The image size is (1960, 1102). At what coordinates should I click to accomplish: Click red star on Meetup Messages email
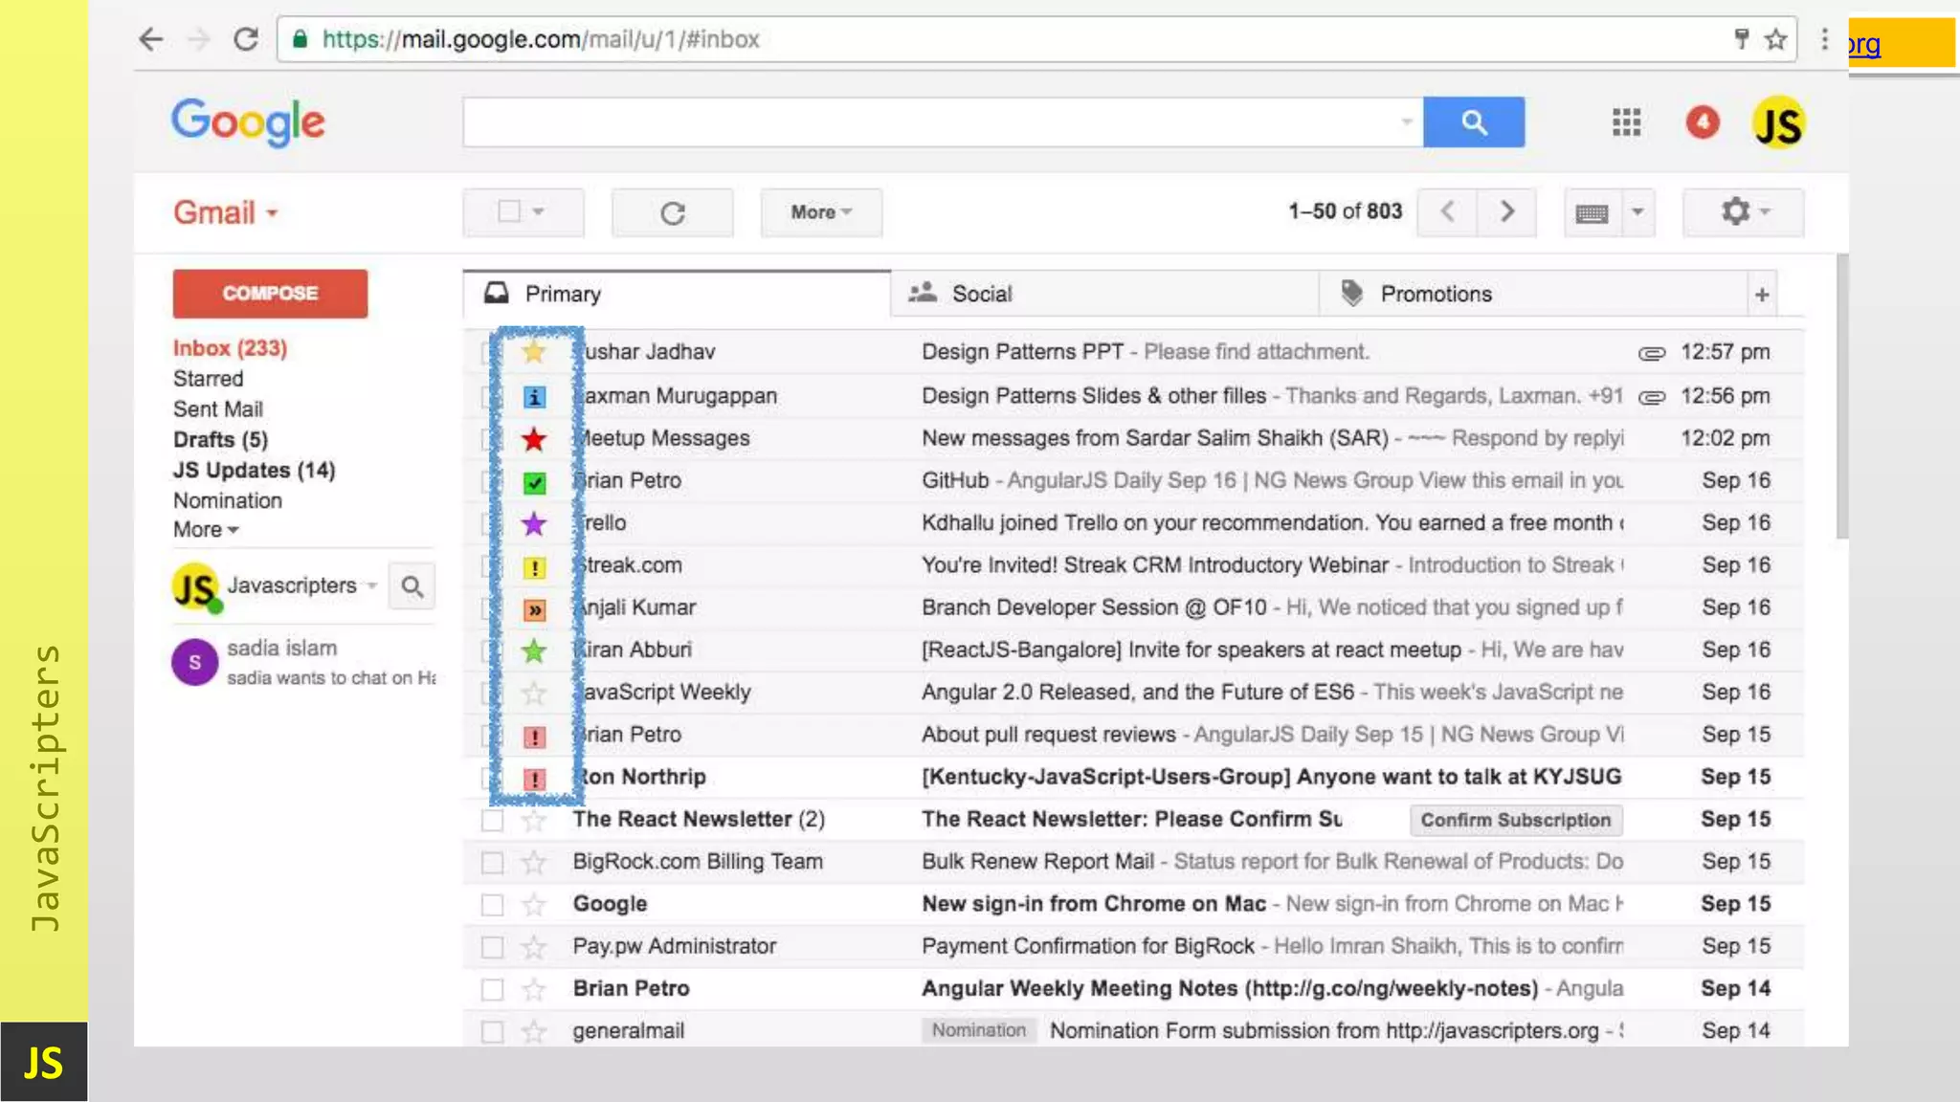[x=534, y=439]
